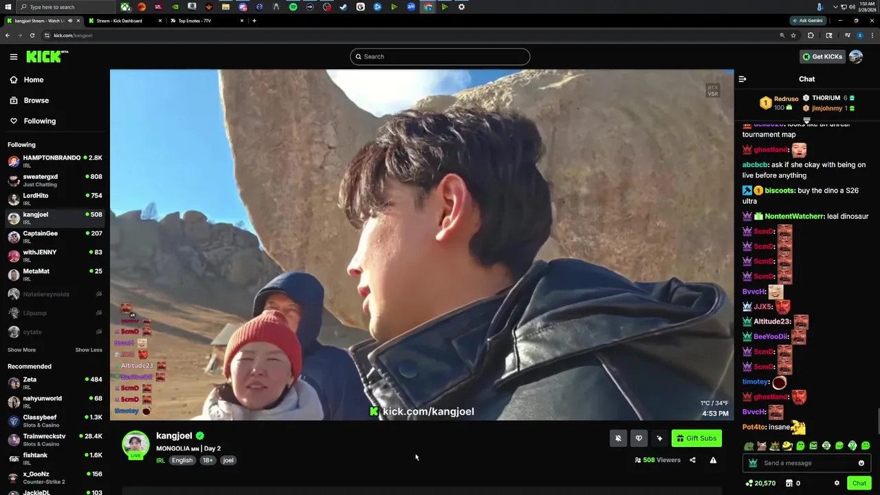Click the Redruso rank 1 badge
This screenshot has width=880, height=495.
point(765,103)
